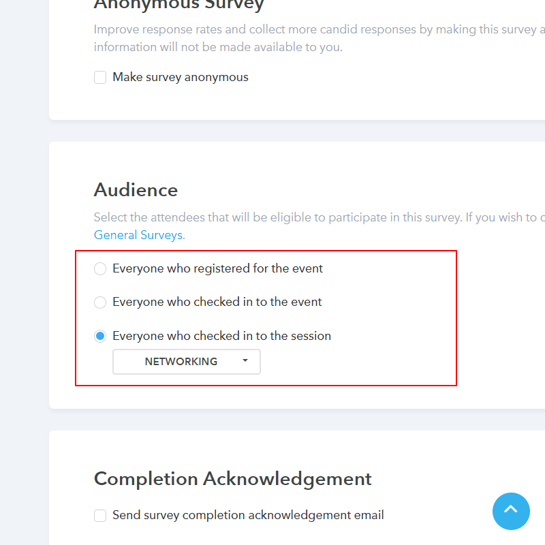Select the registered for the event radio button
545x545 pixels.
[100, 269]
